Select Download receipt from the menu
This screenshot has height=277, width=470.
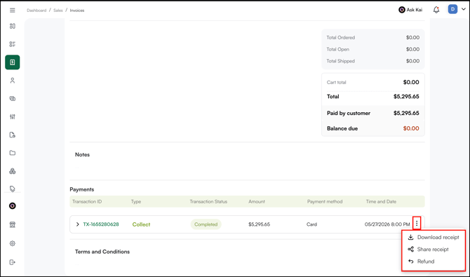coord(434,237)
